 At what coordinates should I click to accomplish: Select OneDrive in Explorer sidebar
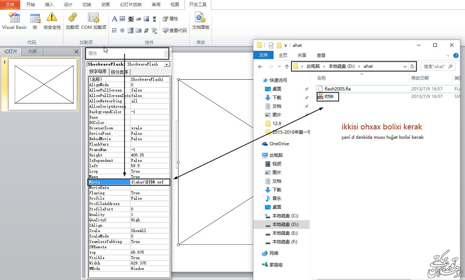276,144
